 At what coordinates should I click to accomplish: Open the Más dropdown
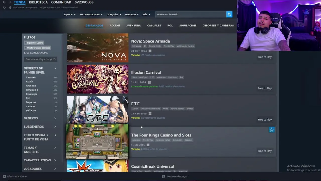tap(146, 14)
